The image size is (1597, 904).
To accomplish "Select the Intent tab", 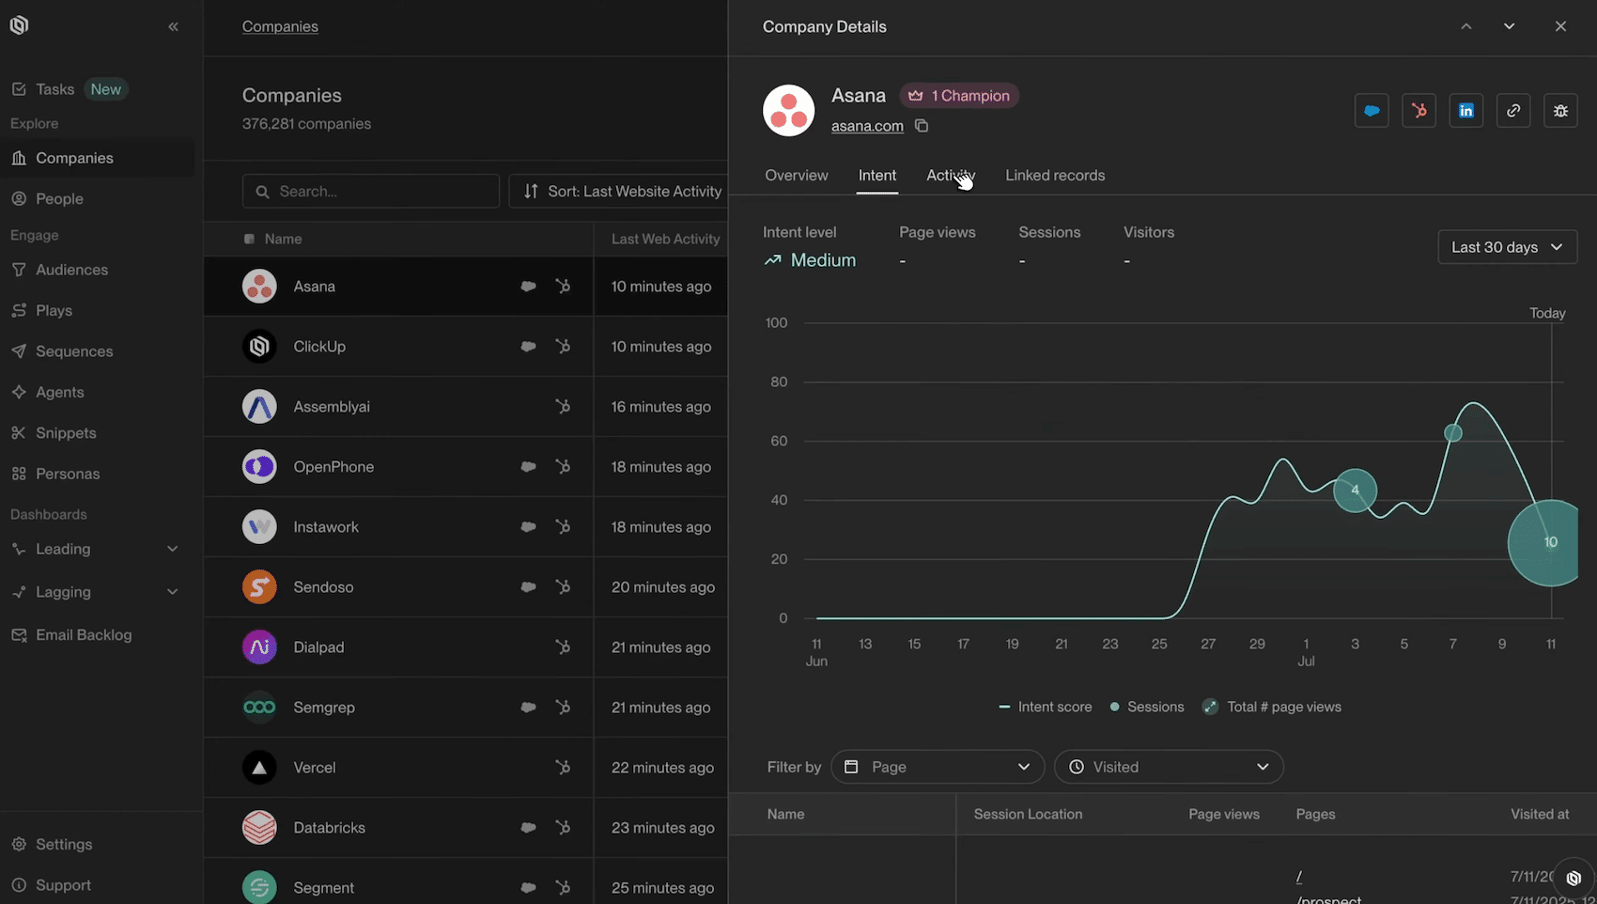I will (877, 176).
